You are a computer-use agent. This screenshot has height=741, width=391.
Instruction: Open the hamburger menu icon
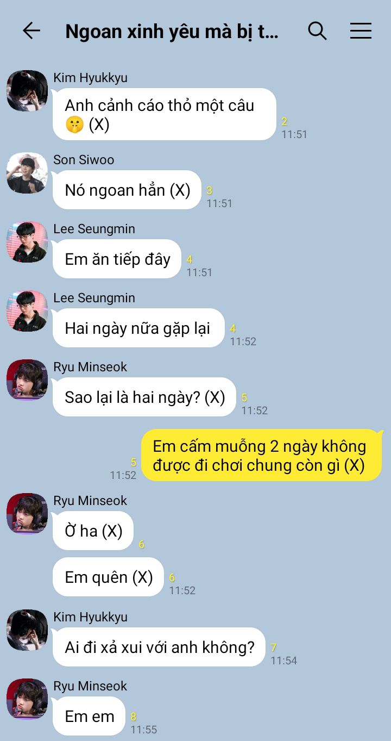click(x=361, y=31)
